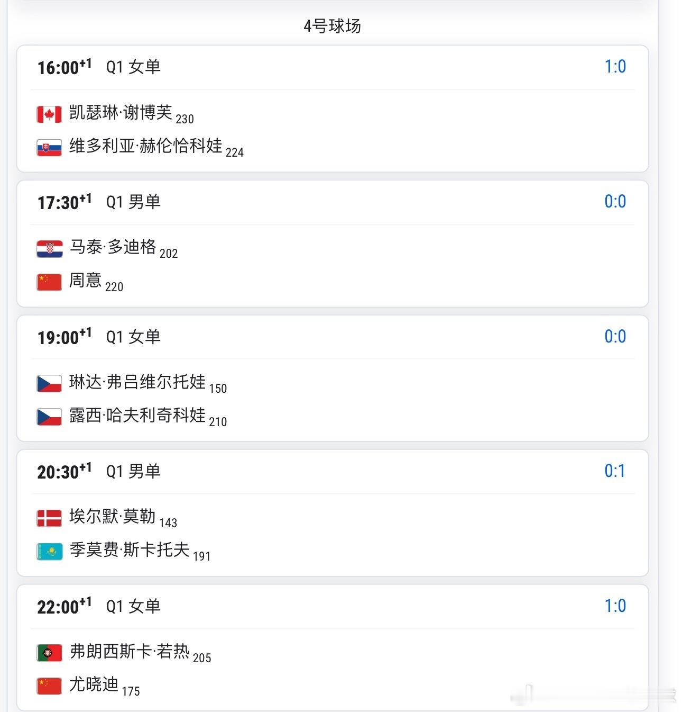Viewport: 682px width, 712px height.
Task: Select player name 埃尔默·莫勒
Action: tap(112, 516)
